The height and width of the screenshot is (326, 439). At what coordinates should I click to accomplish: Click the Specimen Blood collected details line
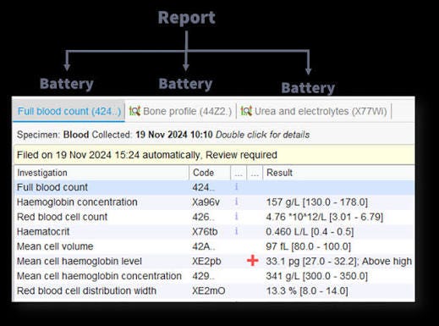(163, 135)
